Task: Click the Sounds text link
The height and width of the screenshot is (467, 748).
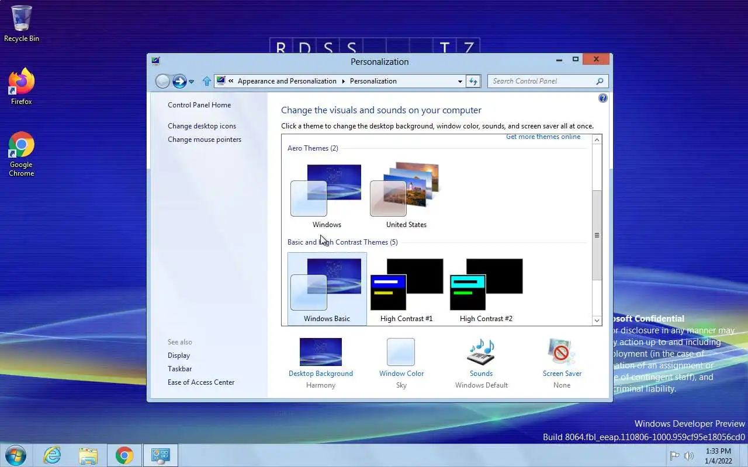Action: (482, 374)
